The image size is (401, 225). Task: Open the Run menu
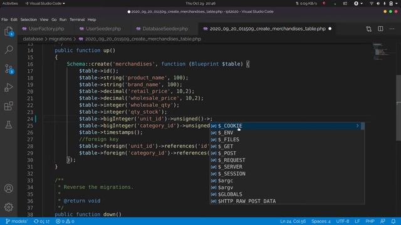(63, 19)
